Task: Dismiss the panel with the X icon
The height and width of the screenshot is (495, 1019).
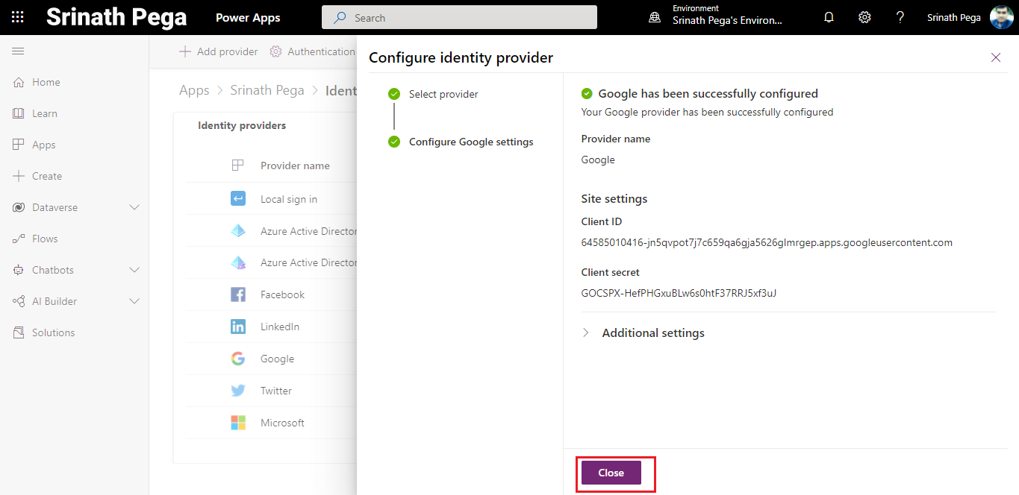Action: [x=995, y=57]
